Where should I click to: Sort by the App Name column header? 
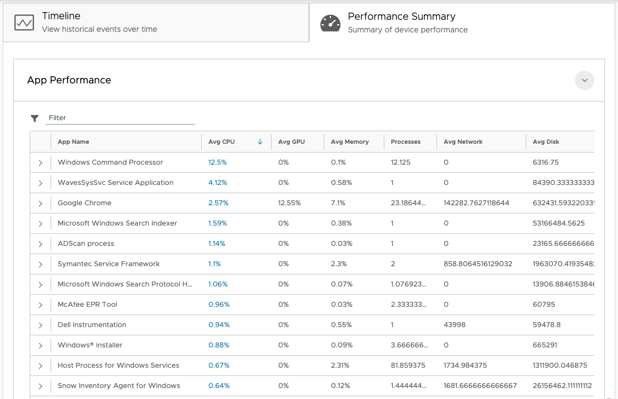point(73,142)
